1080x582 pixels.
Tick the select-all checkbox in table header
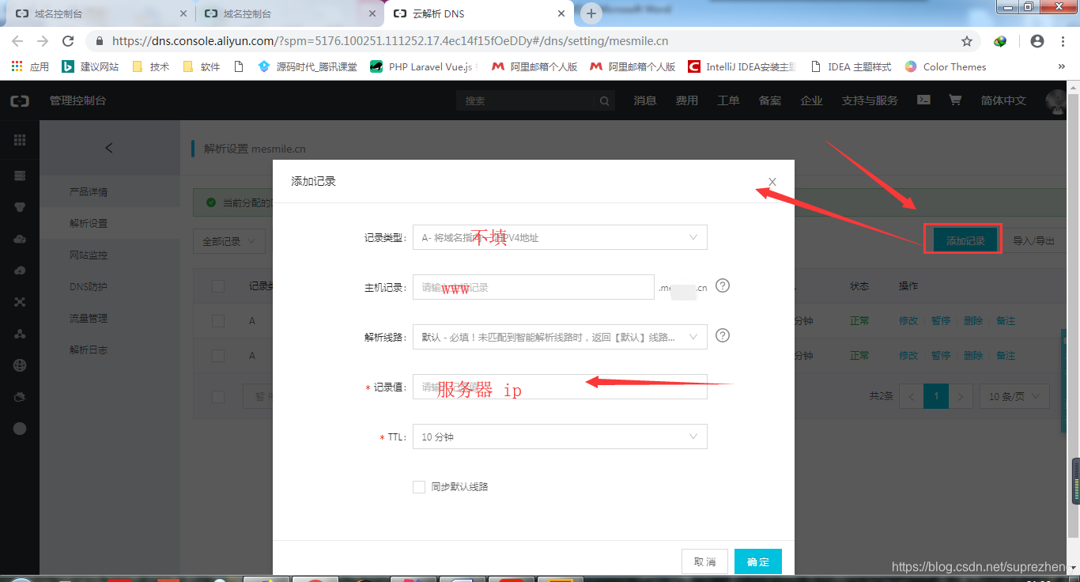(x=218, y=286)
